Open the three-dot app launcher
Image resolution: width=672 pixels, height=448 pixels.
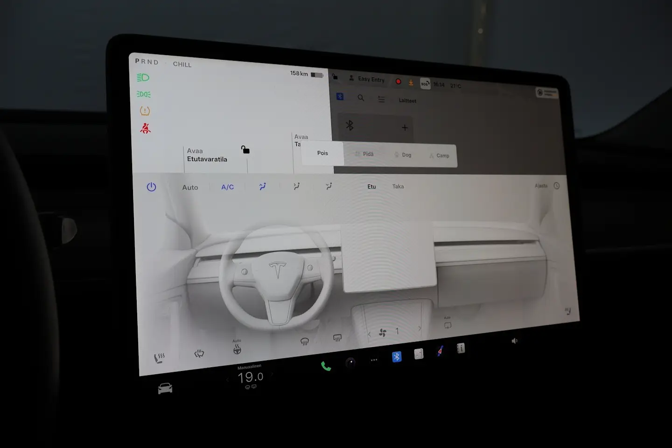[x=374, y=360]
